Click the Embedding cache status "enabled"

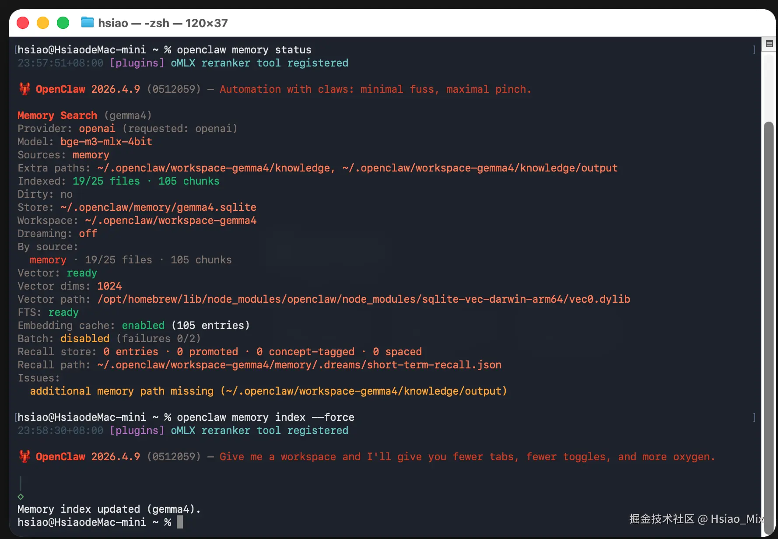tap(143, 325)
